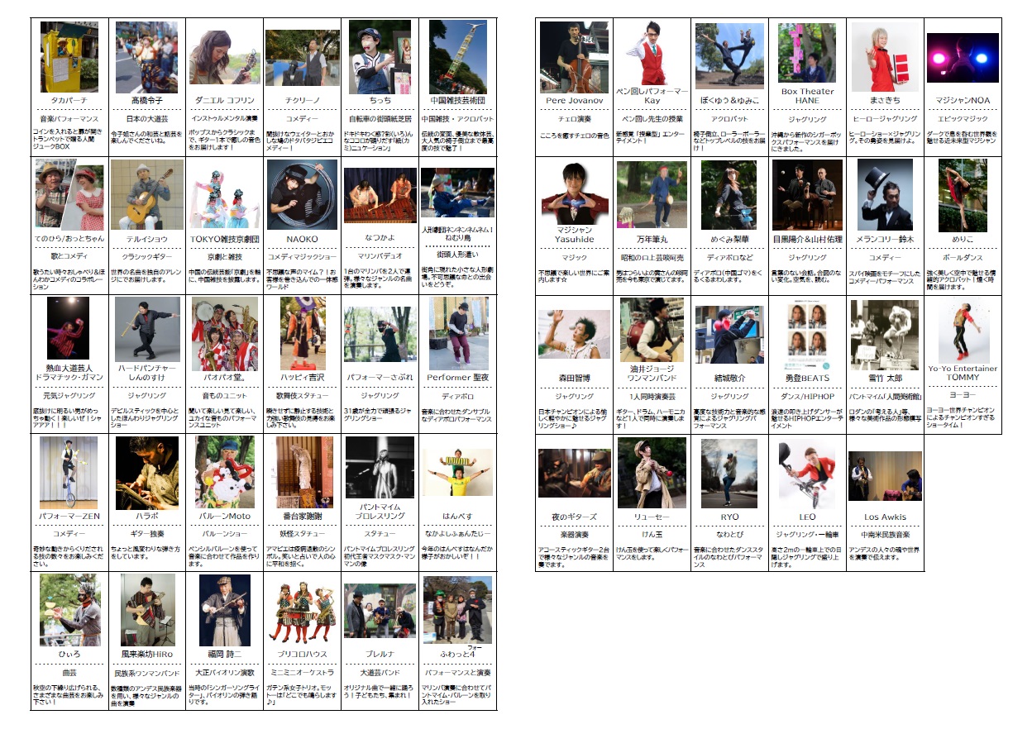Click the Performer 聖夜 name label
The height and width of the screenshot is (729, 1032).
pos(457,378)
